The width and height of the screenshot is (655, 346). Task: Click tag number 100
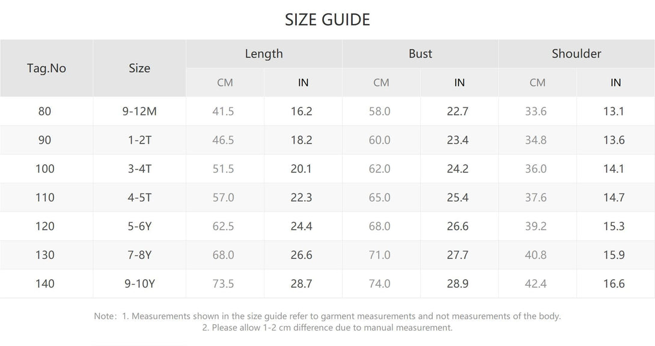pos(45,169)
